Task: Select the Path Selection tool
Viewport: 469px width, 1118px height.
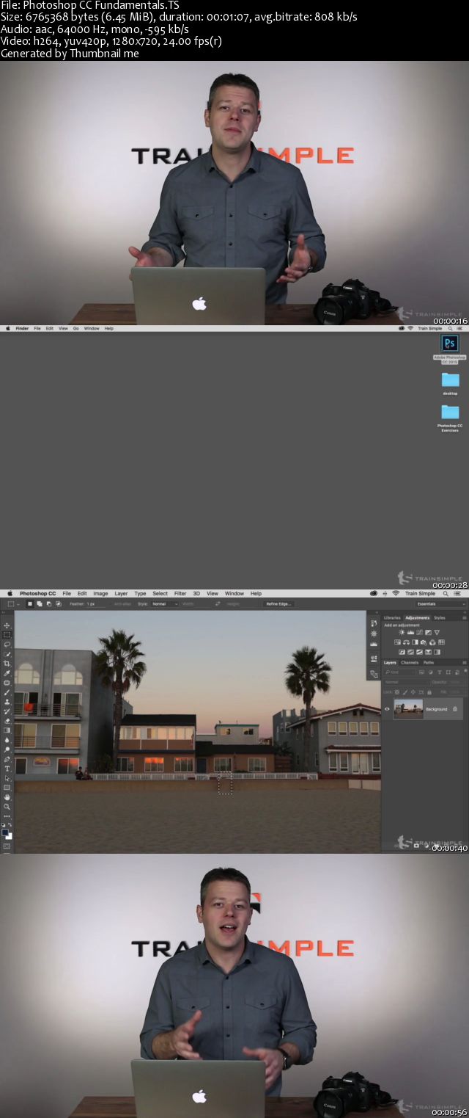Action: click(x=7, y=778)
